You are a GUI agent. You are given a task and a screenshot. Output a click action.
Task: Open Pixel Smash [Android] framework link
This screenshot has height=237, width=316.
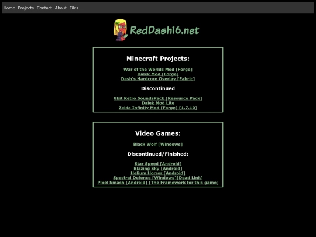pos(158,183)
